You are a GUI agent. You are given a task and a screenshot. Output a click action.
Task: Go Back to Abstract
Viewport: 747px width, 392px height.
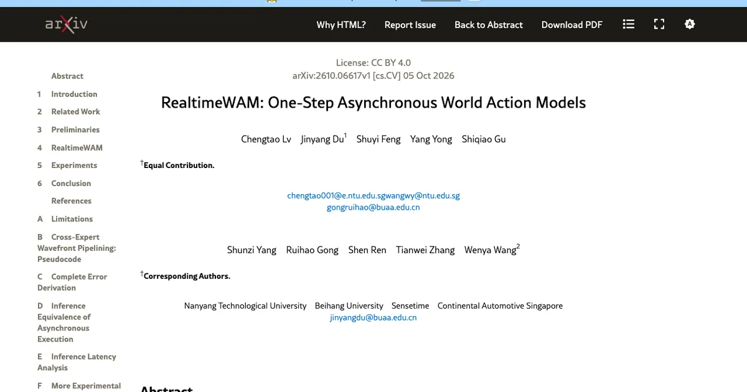pyautogui.click(x=489, y=25)
